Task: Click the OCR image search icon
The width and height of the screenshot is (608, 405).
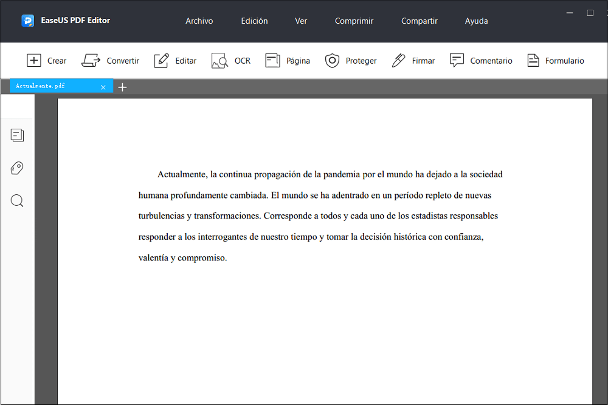Action: [219, 61]
